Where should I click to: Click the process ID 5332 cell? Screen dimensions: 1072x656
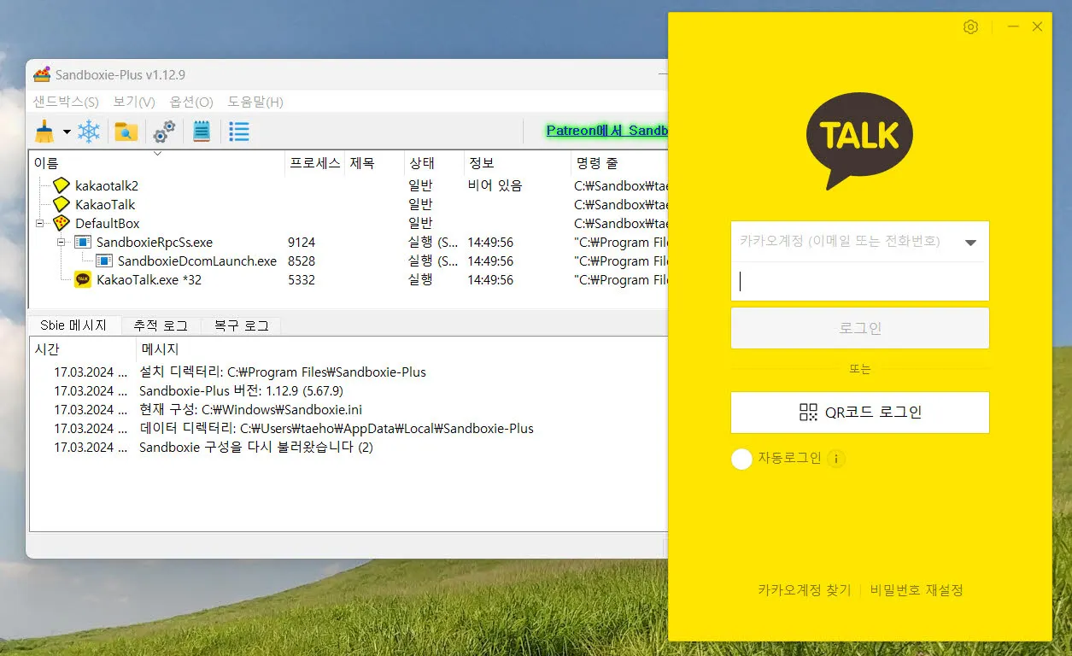[302, 280]
